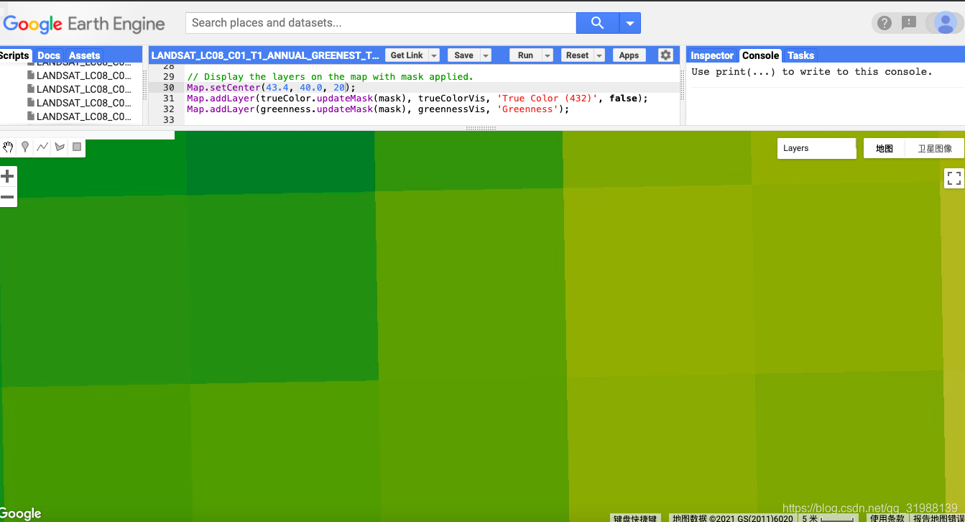Open the Tasks tab

point(800,55)
